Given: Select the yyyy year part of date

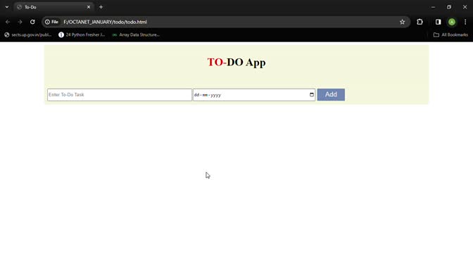Looking at the screenshot, I should coord(215,95).
